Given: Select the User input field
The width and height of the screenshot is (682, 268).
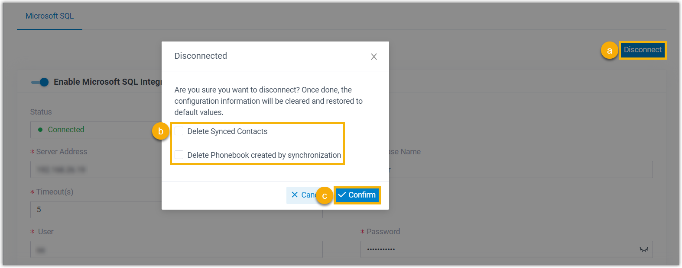Looking at the screenshot, I should pos(176,249).
